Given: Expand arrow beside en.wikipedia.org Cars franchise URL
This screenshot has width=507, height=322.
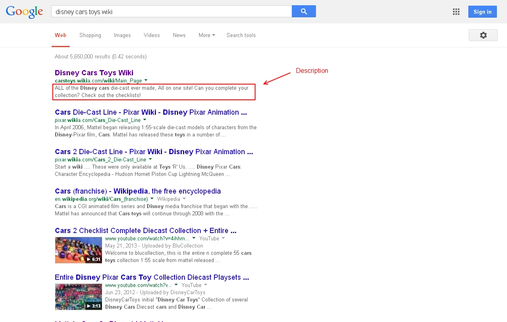Looking at the screenshot, I should tap(152, 198).
